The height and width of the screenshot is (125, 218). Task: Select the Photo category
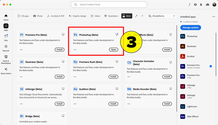coord(38,16)
